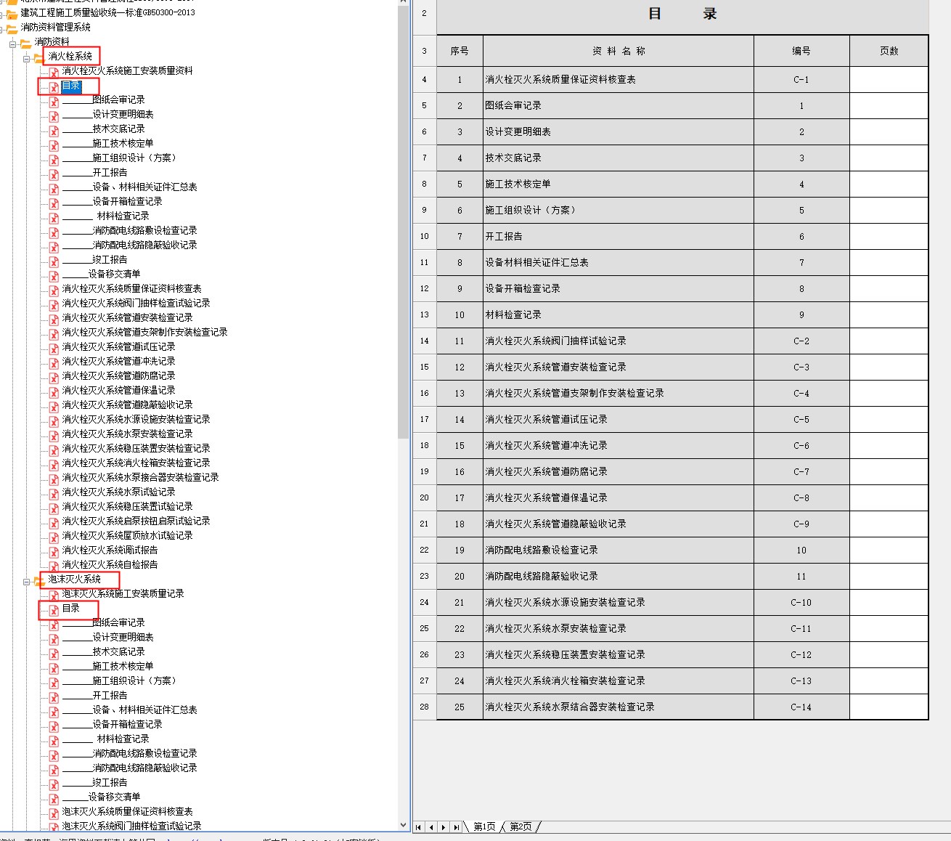Viewport: 951px width, 841px height.
Task: Click file icon beside 消火栓灭火系统消火栓箱安装检查记录
Action: [54, 464]
